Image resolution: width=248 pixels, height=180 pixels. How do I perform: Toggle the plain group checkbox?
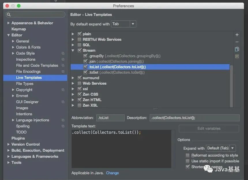79,34
